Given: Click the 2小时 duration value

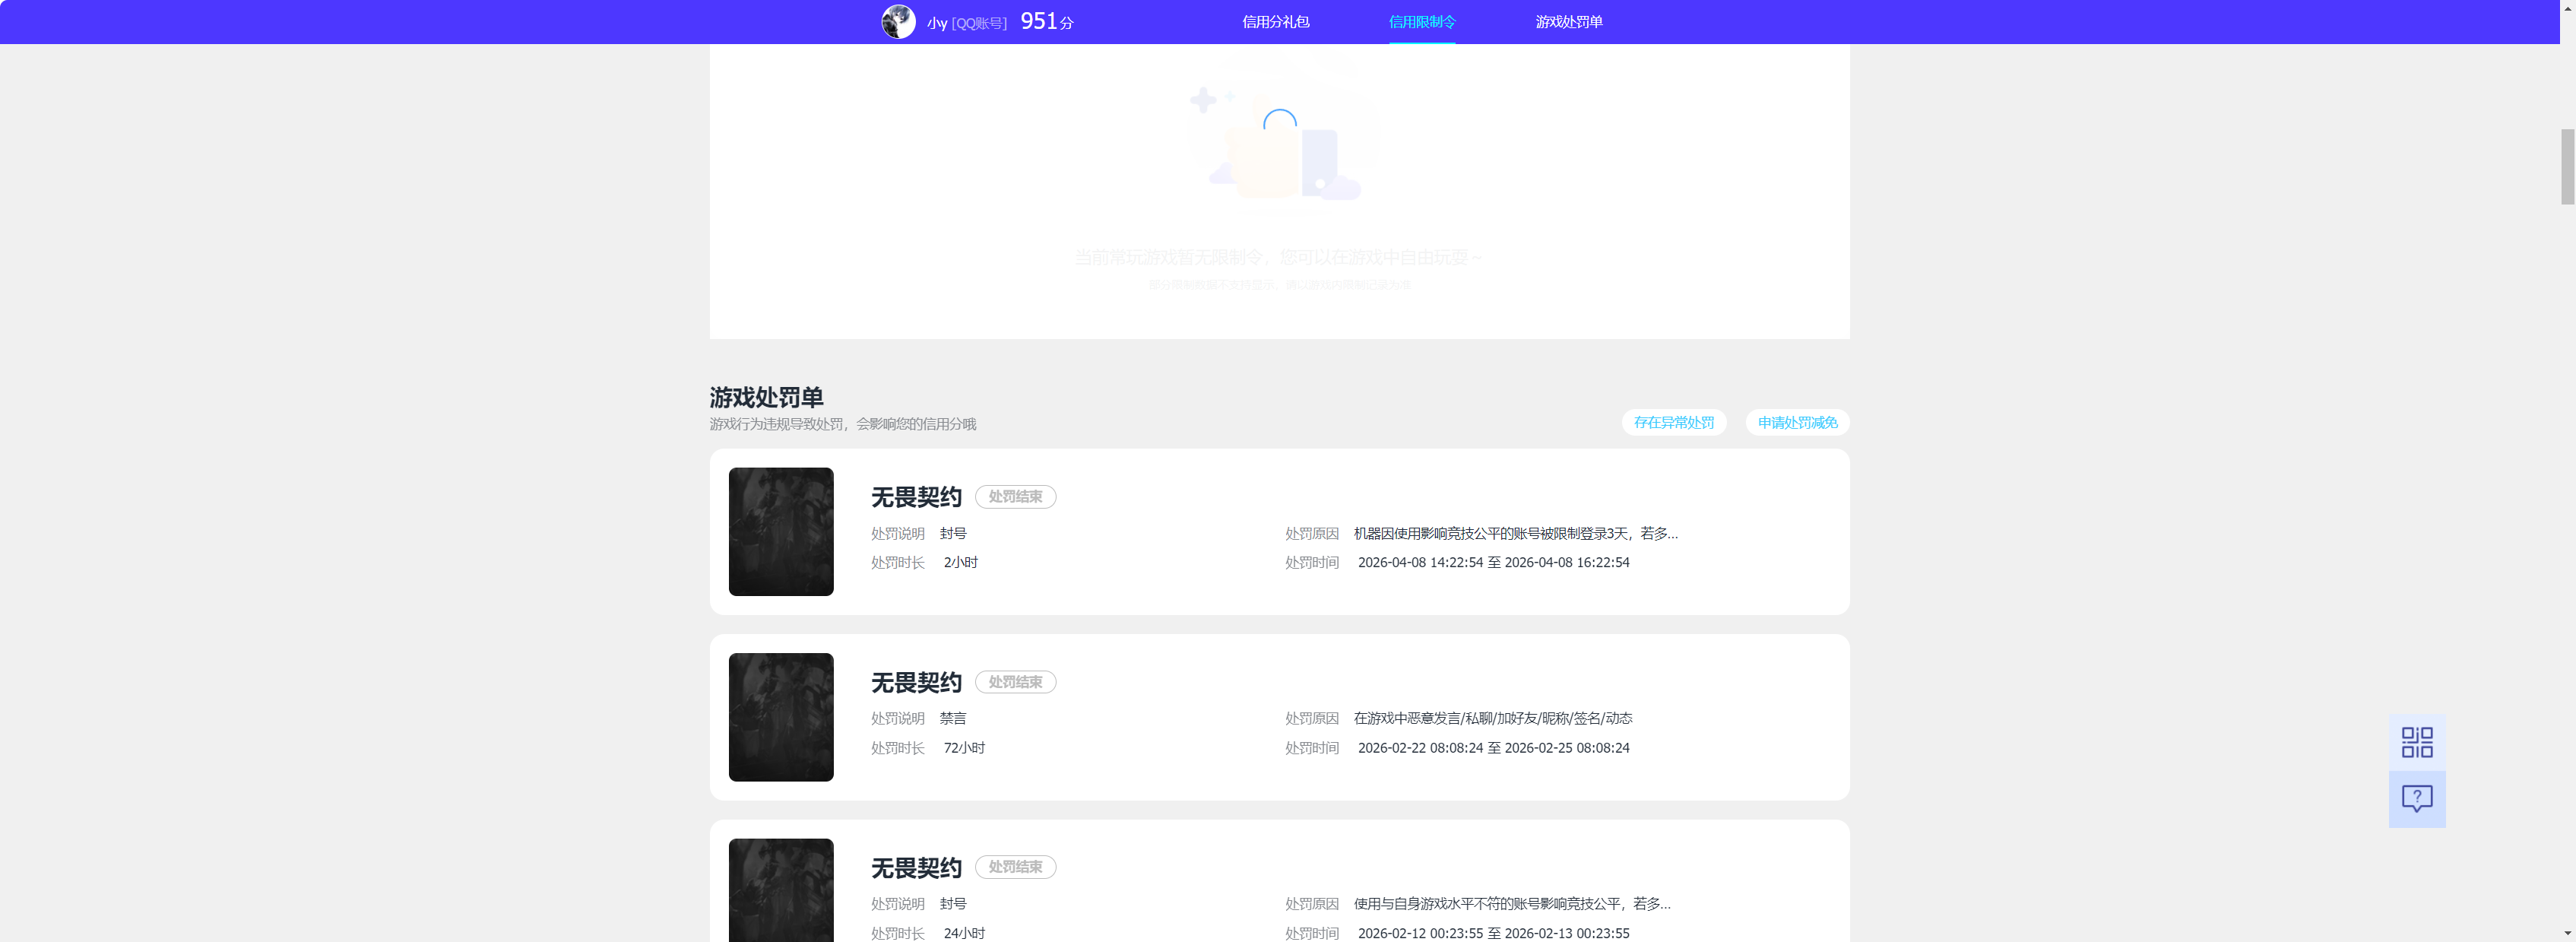Looking at the screenshot, I should (960, 562).
